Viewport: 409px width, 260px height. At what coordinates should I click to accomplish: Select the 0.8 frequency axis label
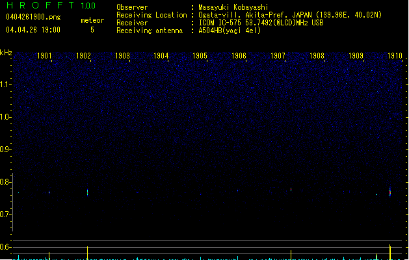point(6,182)
